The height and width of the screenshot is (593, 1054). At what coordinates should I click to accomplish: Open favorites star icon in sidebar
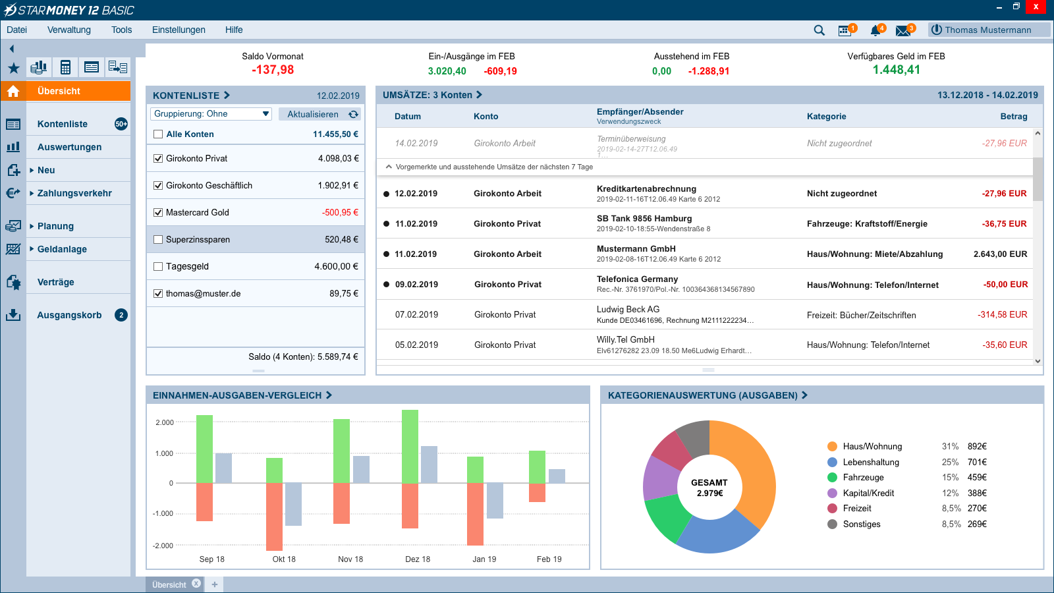click(x=13, y=68)
